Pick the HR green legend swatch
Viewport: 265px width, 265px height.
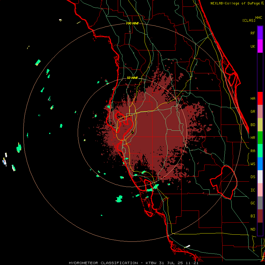tap(260, 138)
